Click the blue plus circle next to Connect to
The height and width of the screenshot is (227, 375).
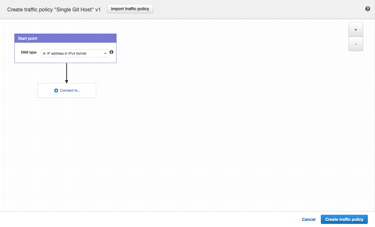point(56,90)
